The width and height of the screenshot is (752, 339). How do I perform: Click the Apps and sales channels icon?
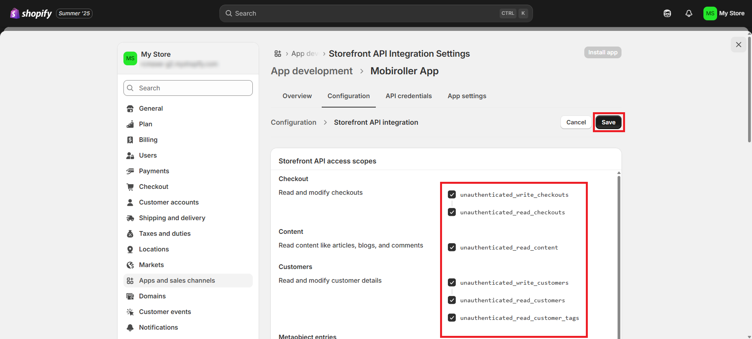[130, 281]
